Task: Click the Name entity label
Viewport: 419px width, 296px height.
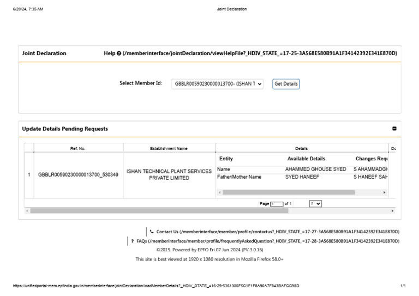Action: click(223, 169)
